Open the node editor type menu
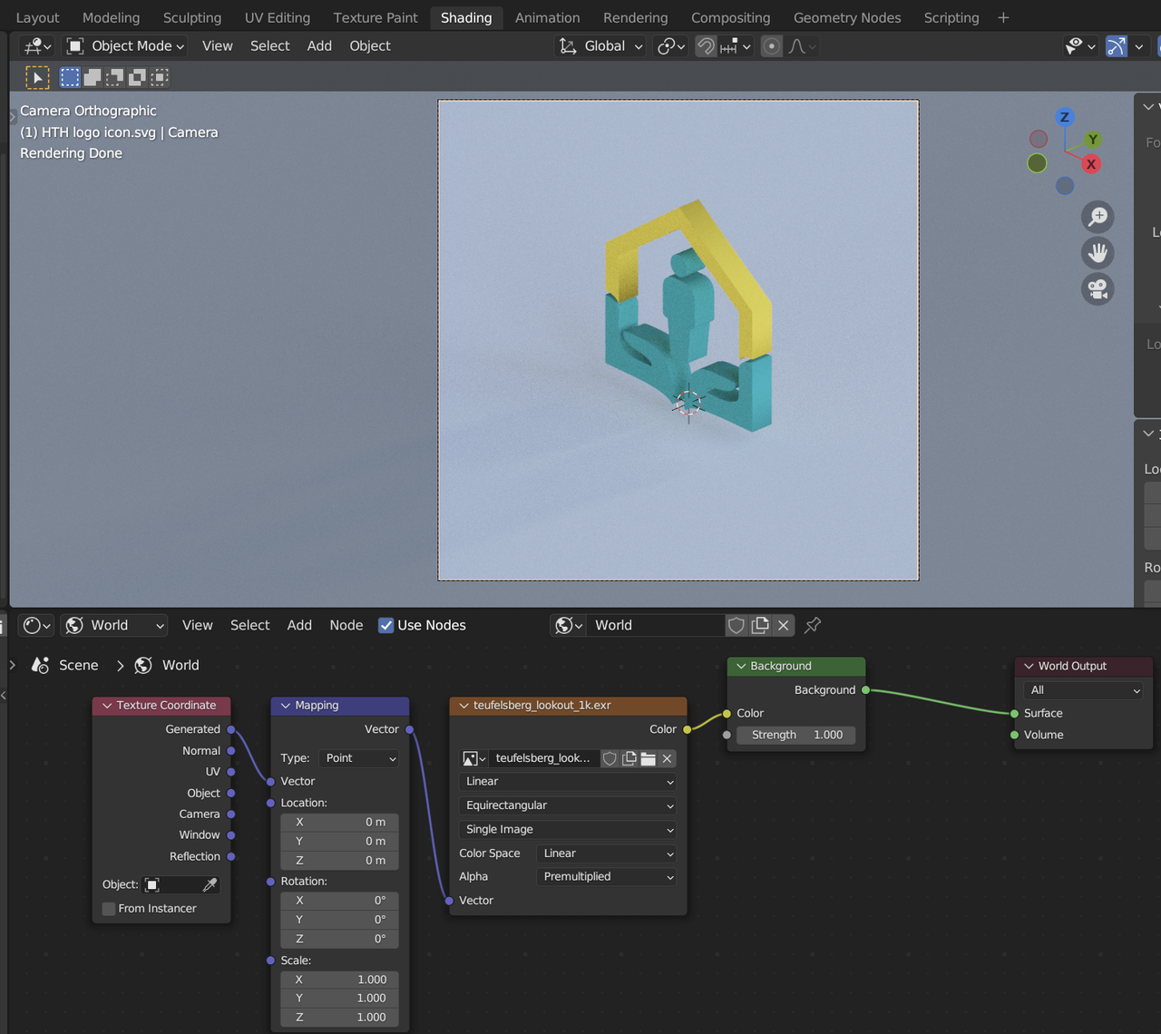This screenshot has width=1161, height=1034. 37,625
